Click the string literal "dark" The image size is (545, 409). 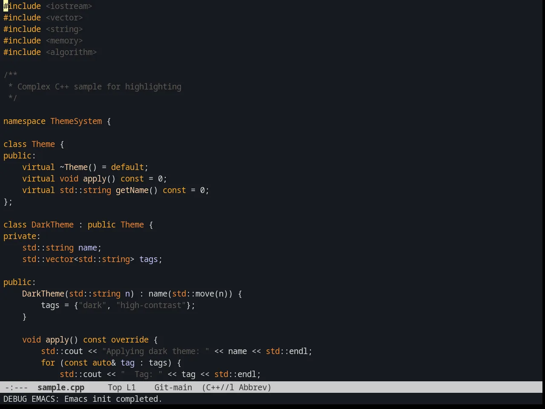coord(92,305)
